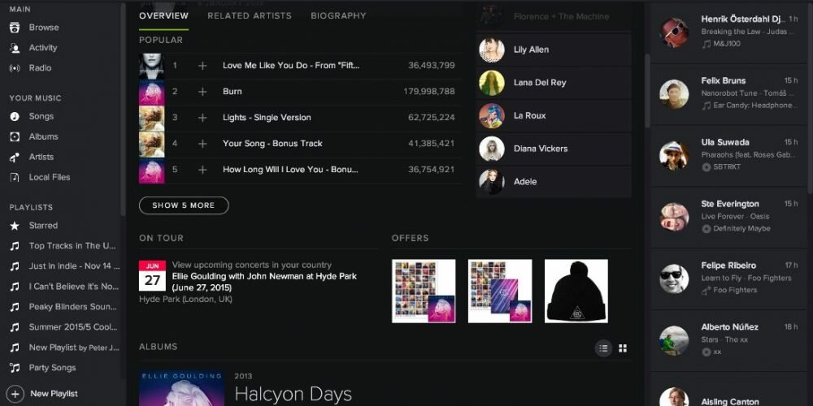
Task: Open Ste Everington profile picture
Action: pyautogui.click(x=674, y=217)
